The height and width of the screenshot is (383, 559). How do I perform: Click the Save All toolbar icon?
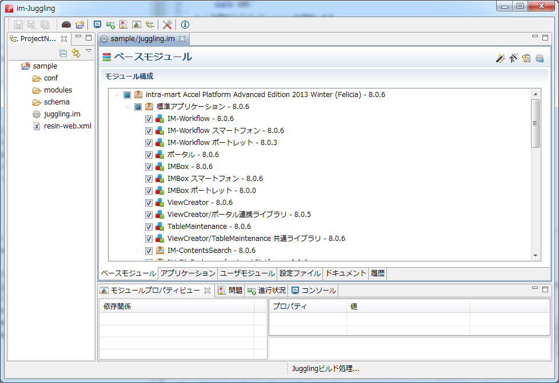pyautogui.click(x=45, y=25)
